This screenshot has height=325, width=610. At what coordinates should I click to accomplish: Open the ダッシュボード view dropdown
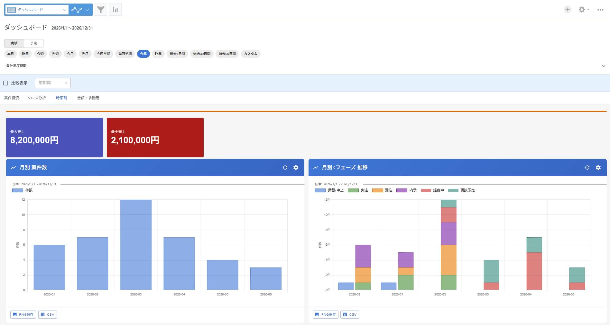(x=37, y=10)
